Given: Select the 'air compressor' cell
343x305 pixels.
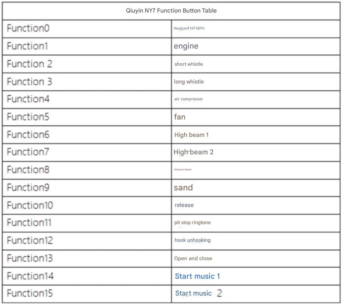Looking at the screenshot, I should tap(188, 99).
